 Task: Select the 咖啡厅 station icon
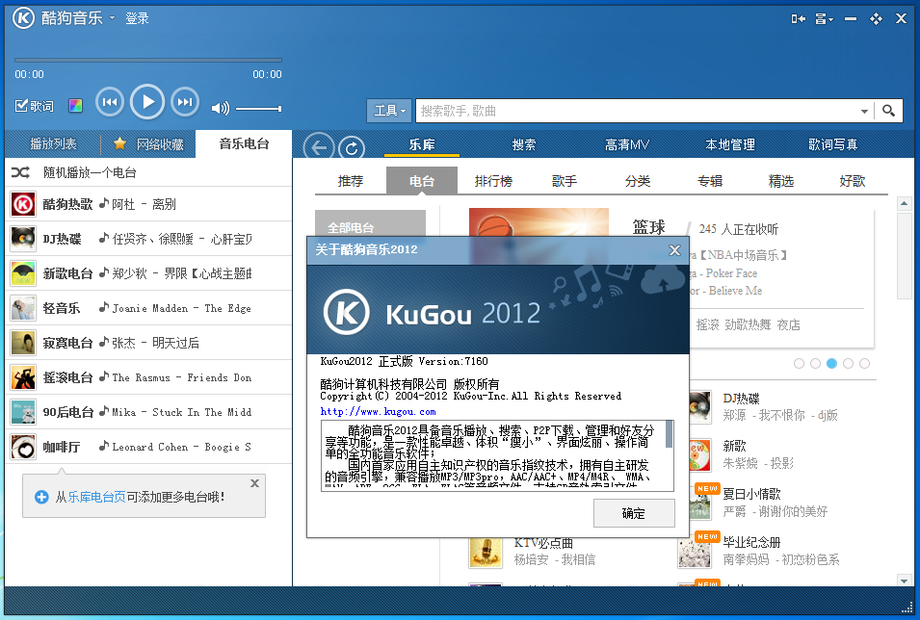(x=23, y=447)
